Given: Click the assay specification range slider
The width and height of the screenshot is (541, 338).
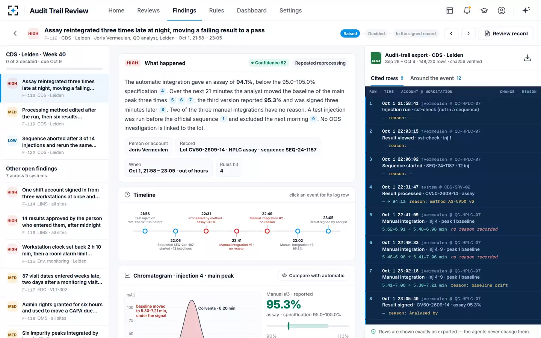Looking at the screenshot, I should coord(308,326).
